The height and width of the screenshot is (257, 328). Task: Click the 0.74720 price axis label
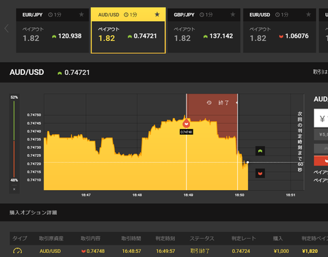[x=34, y=164]
